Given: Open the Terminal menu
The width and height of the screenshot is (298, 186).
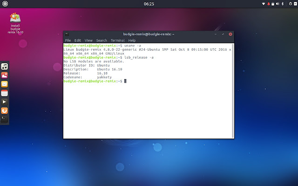Looking at the screenshot, I should [118, 40].
